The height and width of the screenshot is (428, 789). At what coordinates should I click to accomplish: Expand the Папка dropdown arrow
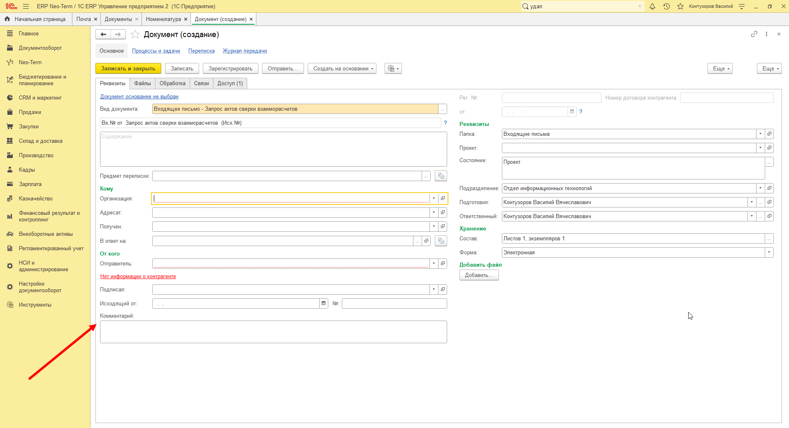760,134
